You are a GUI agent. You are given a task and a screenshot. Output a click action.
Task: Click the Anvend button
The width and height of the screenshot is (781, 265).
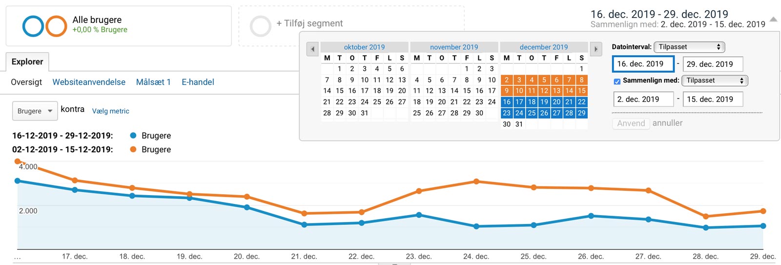point(631,123)
